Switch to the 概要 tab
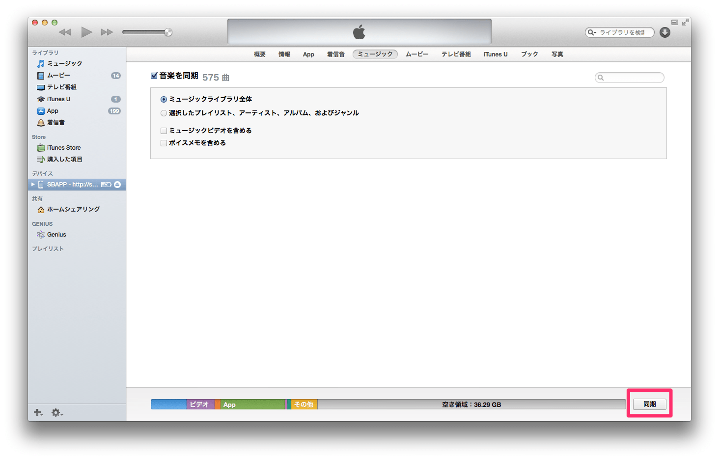The image size is (719, 460). (260, 54)
